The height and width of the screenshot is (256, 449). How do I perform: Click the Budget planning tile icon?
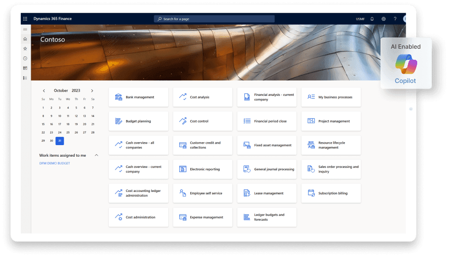point(119,121)
